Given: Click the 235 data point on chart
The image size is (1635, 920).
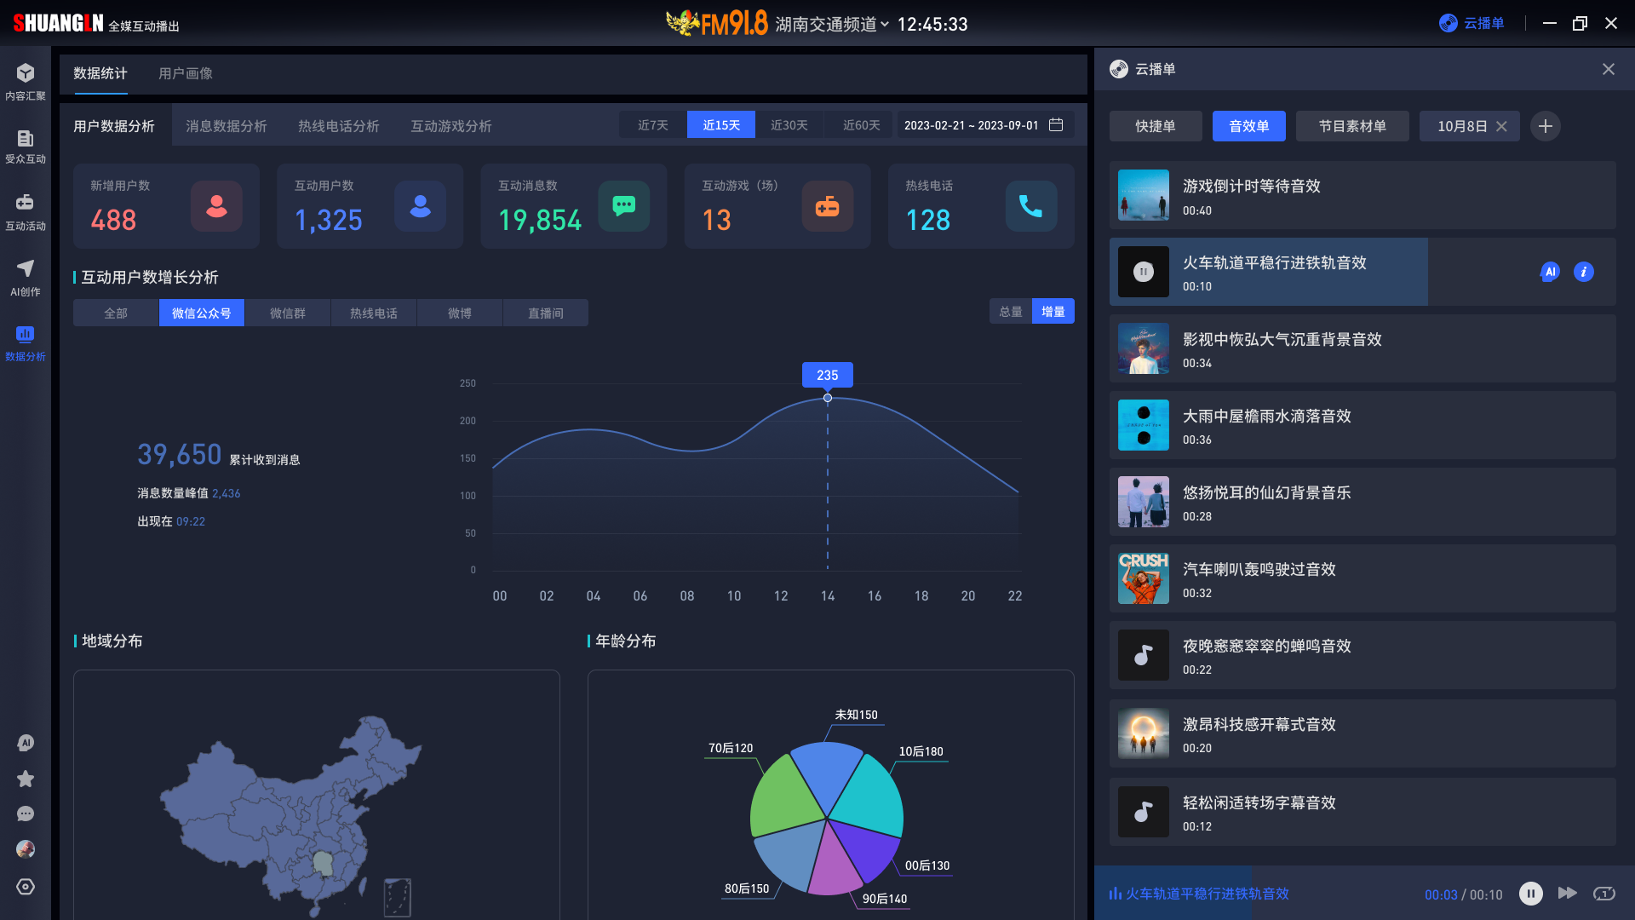Looking at the screenshot, I should tap(828, 398).
